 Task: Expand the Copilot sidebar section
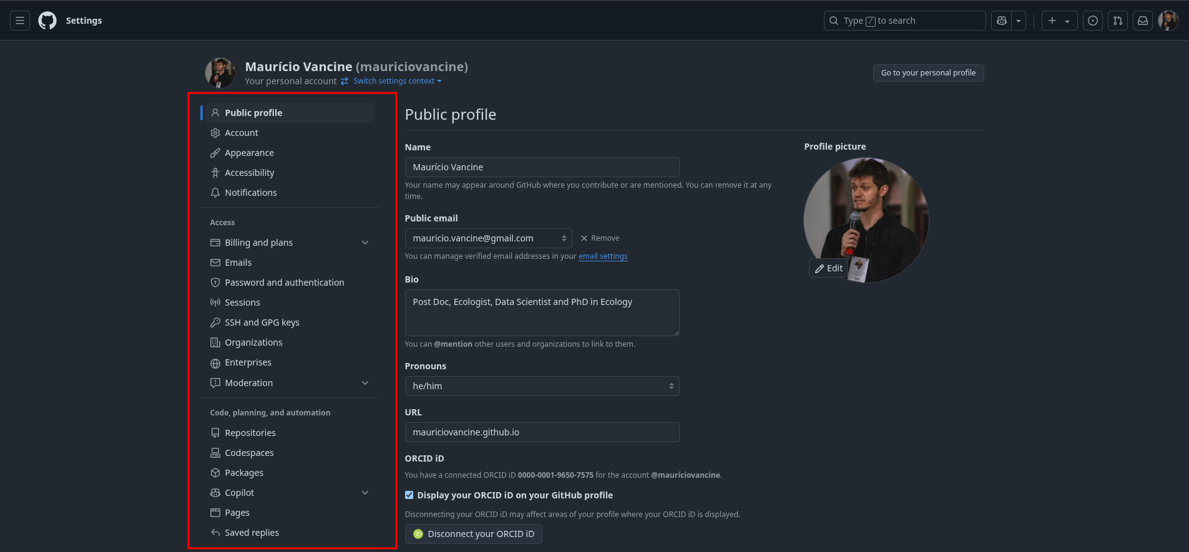tap(365, 493)
